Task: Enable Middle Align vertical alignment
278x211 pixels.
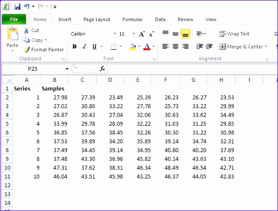Action: coord(175,34)
